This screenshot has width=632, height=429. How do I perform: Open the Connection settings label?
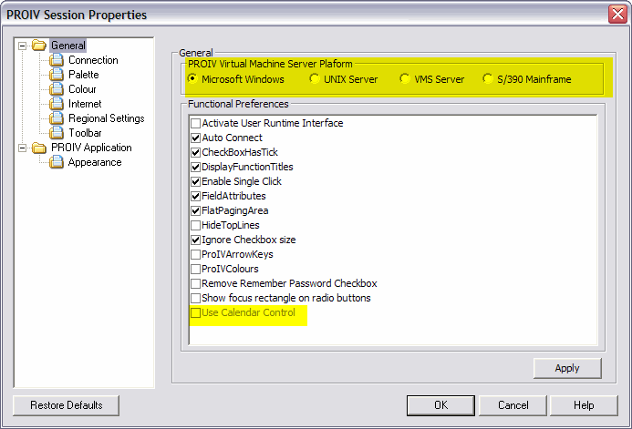pos(93,60)
